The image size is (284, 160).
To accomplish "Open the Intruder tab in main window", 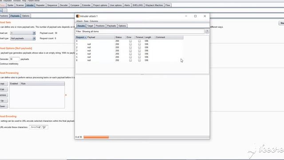I will pos(30,5).
